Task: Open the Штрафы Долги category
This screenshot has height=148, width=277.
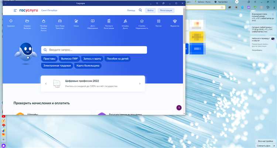Action: 126,22
